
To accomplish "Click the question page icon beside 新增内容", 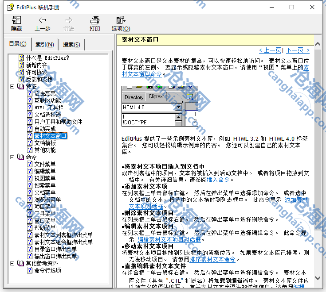I will point(21,65).
